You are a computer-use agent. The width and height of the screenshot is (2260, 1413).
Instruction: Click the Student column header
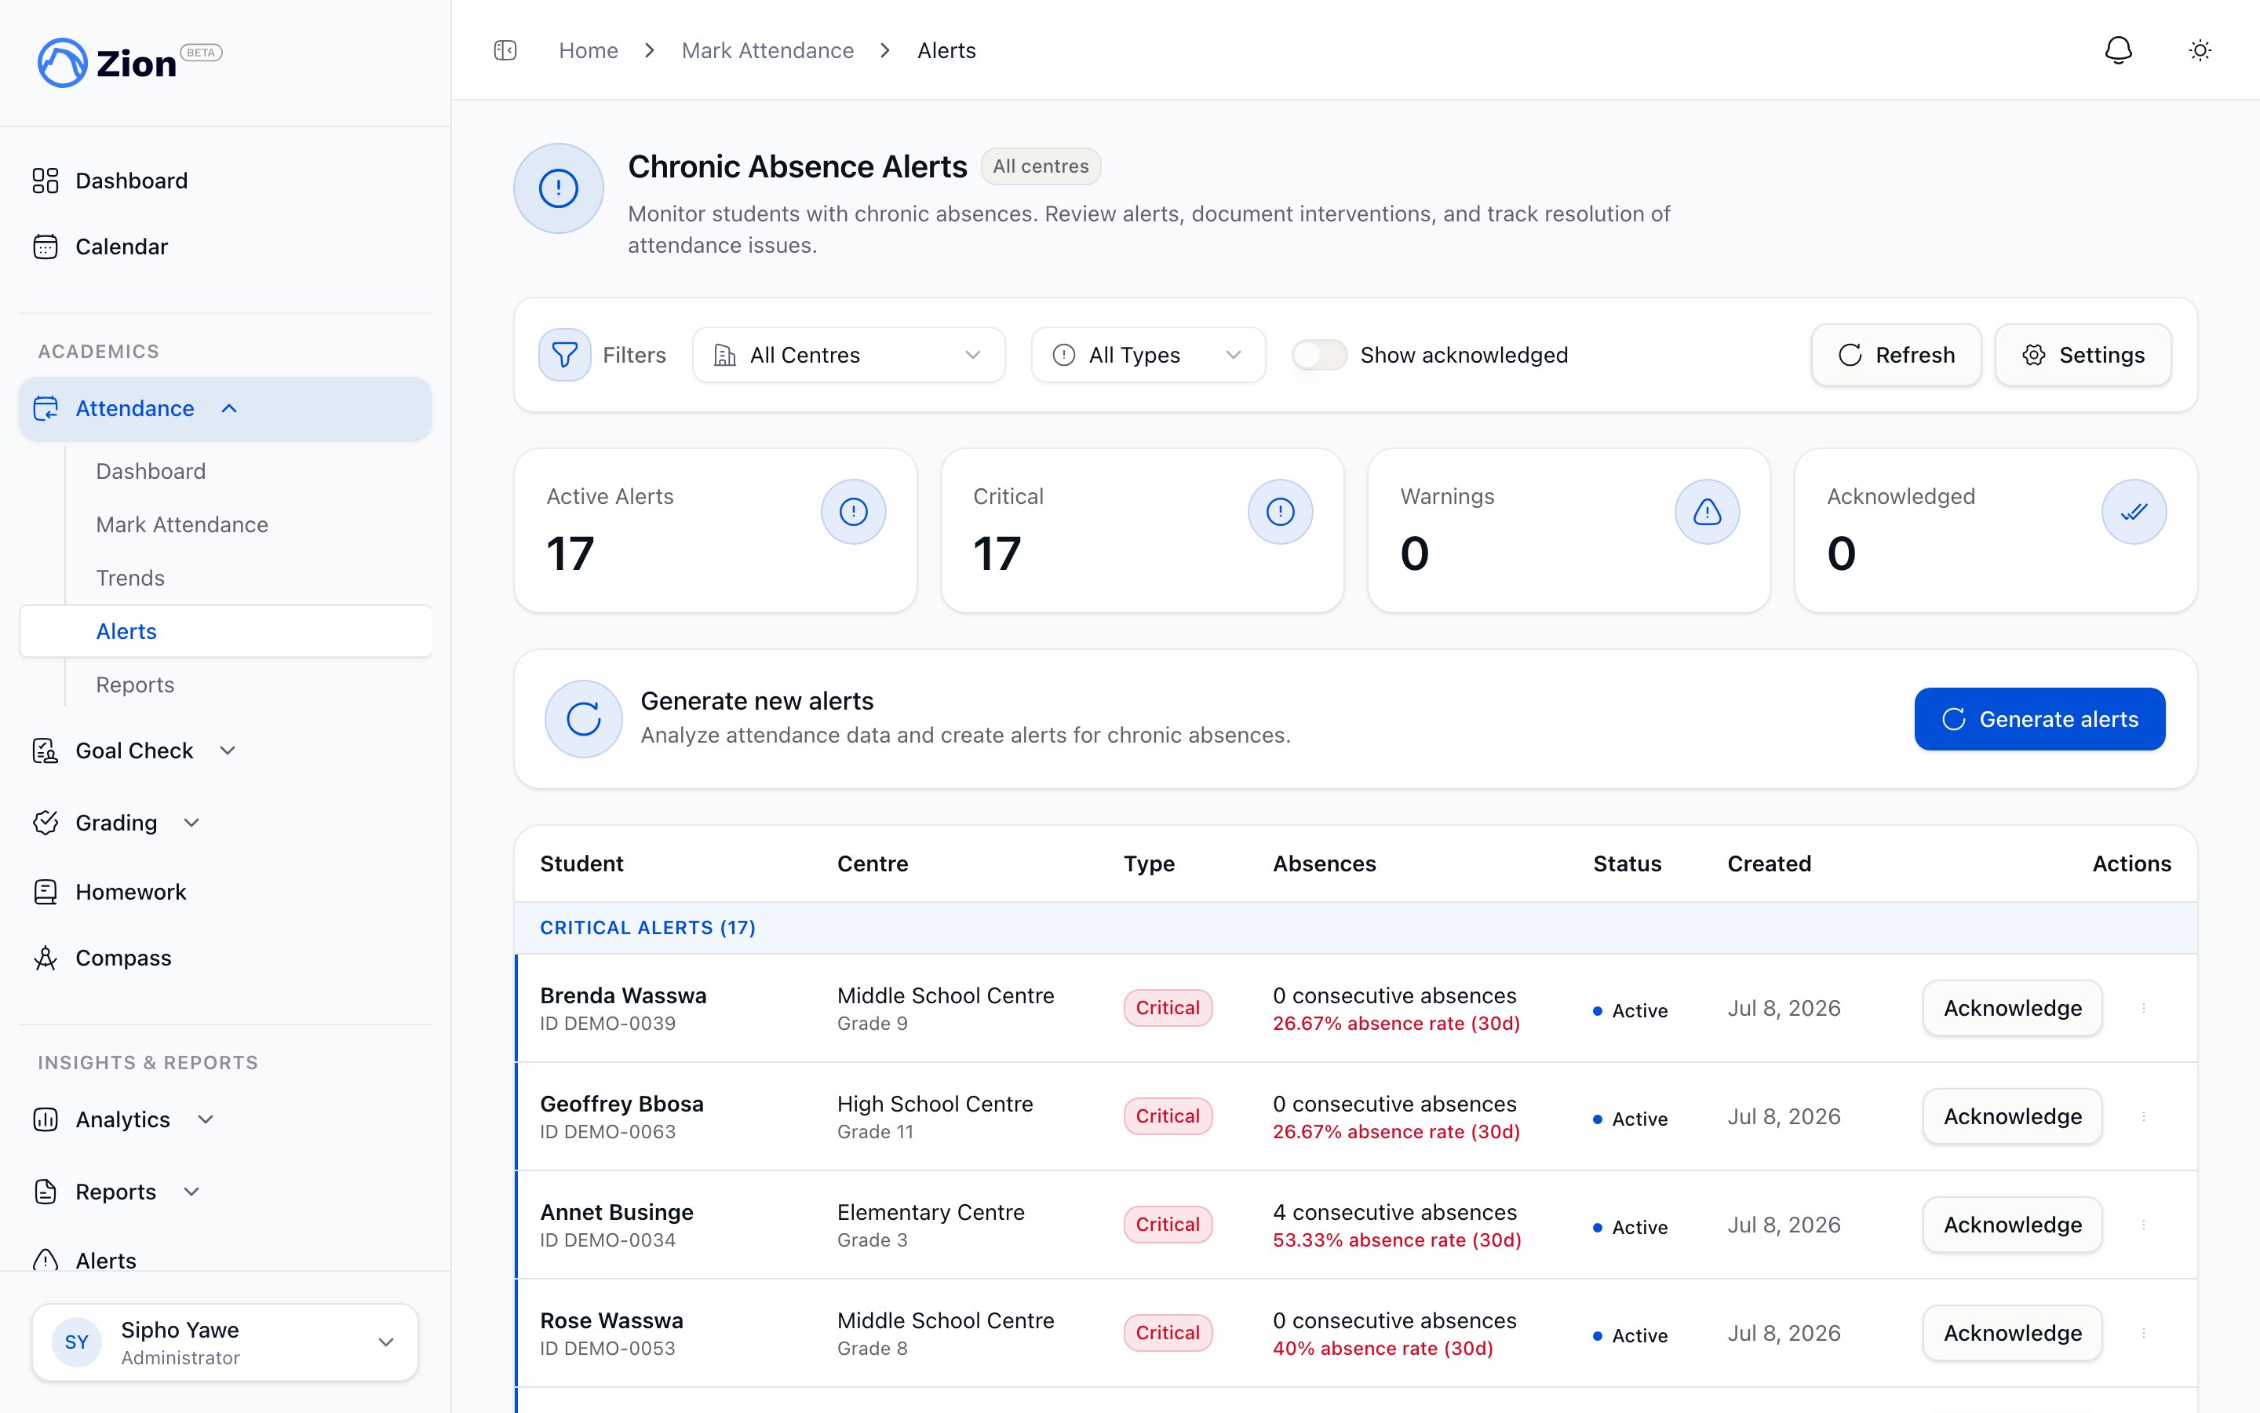point(581,863)
